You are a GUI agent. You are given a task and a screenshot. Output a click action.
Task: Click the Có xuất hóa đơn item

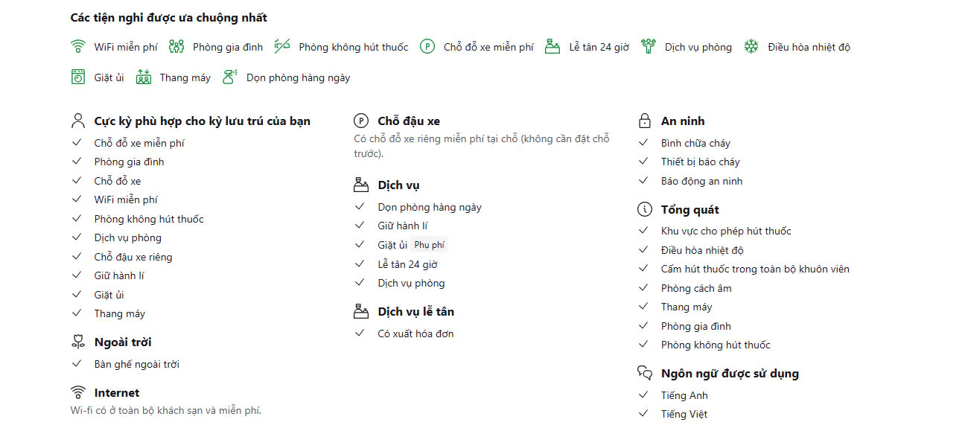coord(415,333)
